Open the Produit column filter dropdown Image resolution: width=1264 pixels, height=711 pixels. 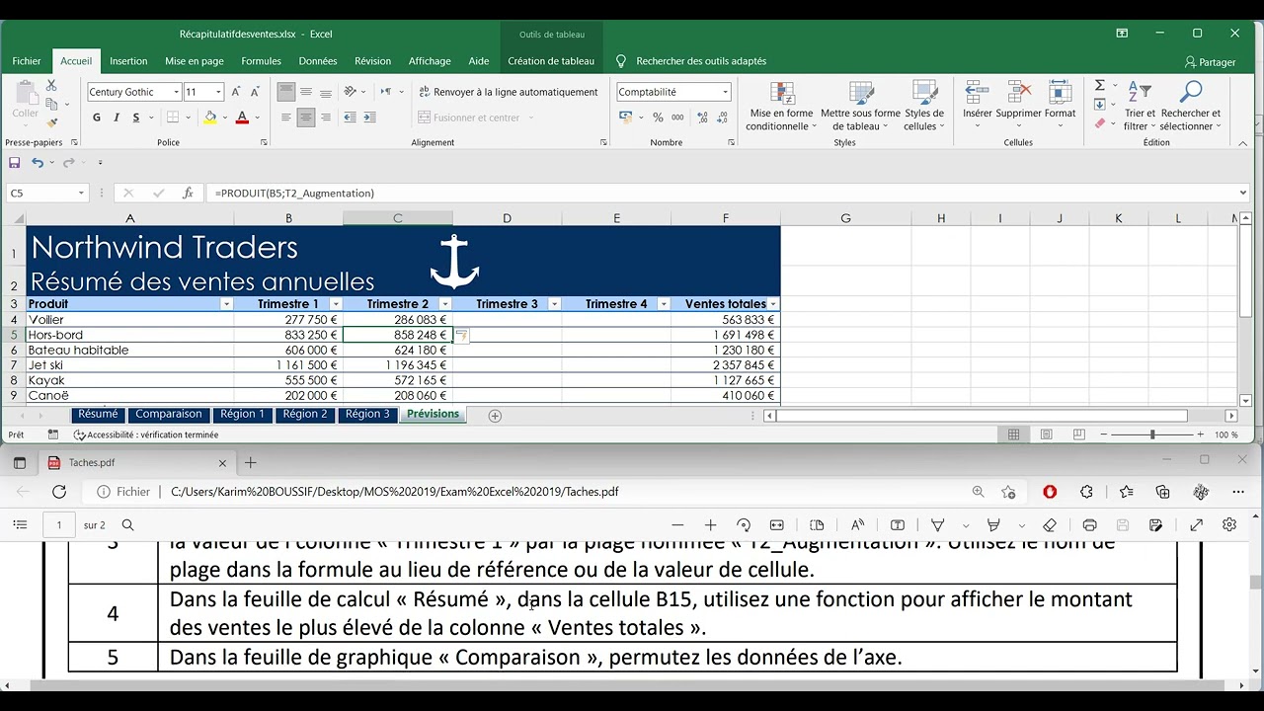coord(226,304)
